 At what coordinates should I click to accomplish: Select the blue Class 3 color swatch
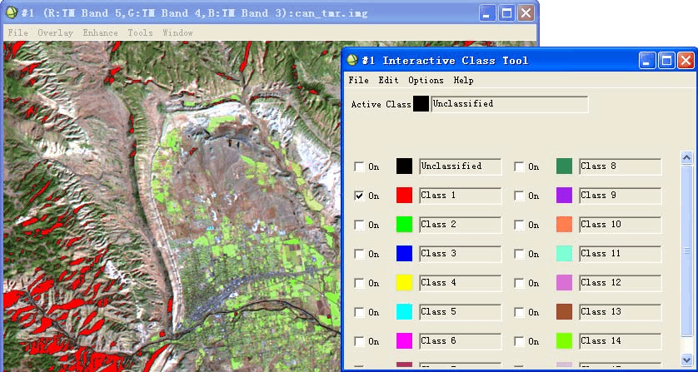[x=404, y=254]
